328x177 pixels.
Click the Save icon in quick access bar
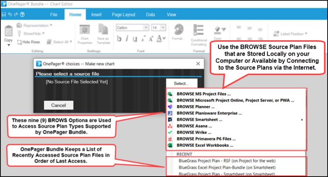(x=4, y=14)
